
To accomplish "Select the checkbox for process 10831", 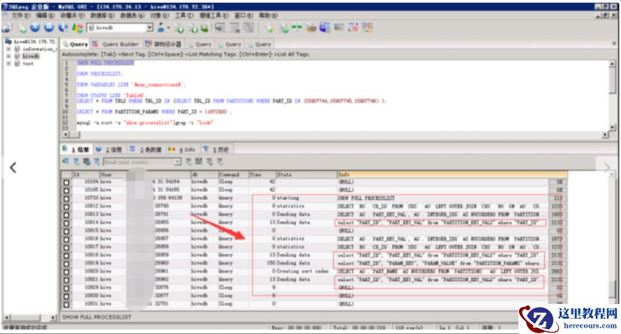I will pos(66,304).
